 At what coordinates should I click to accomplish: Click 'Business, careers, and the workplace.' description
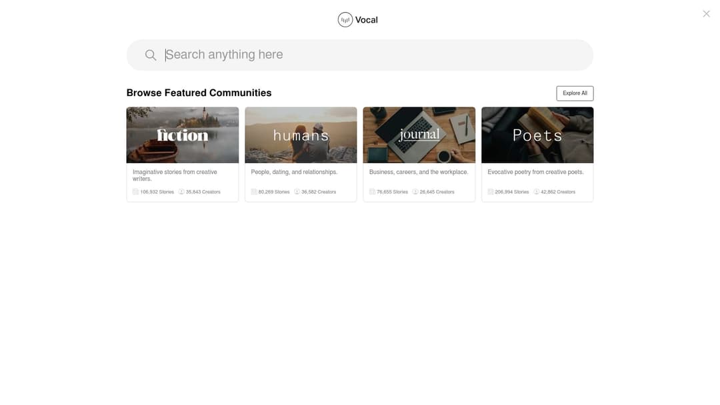pyautogui.click(x=419, y=172)
